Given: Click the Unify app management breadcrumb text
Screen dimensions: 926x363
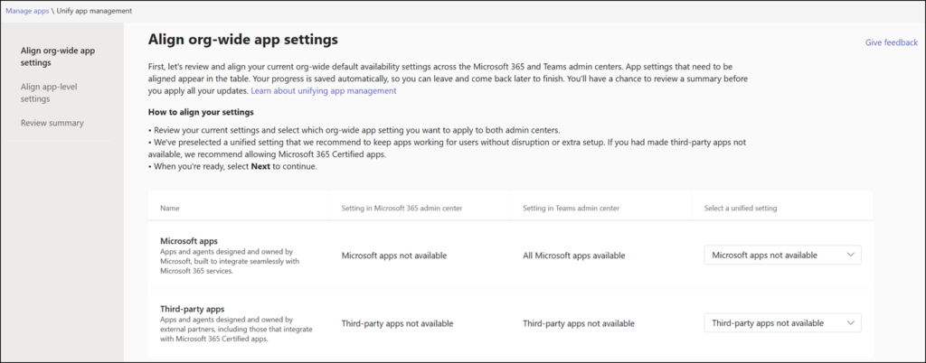Looking at the screenshot, I should (94, 11).
